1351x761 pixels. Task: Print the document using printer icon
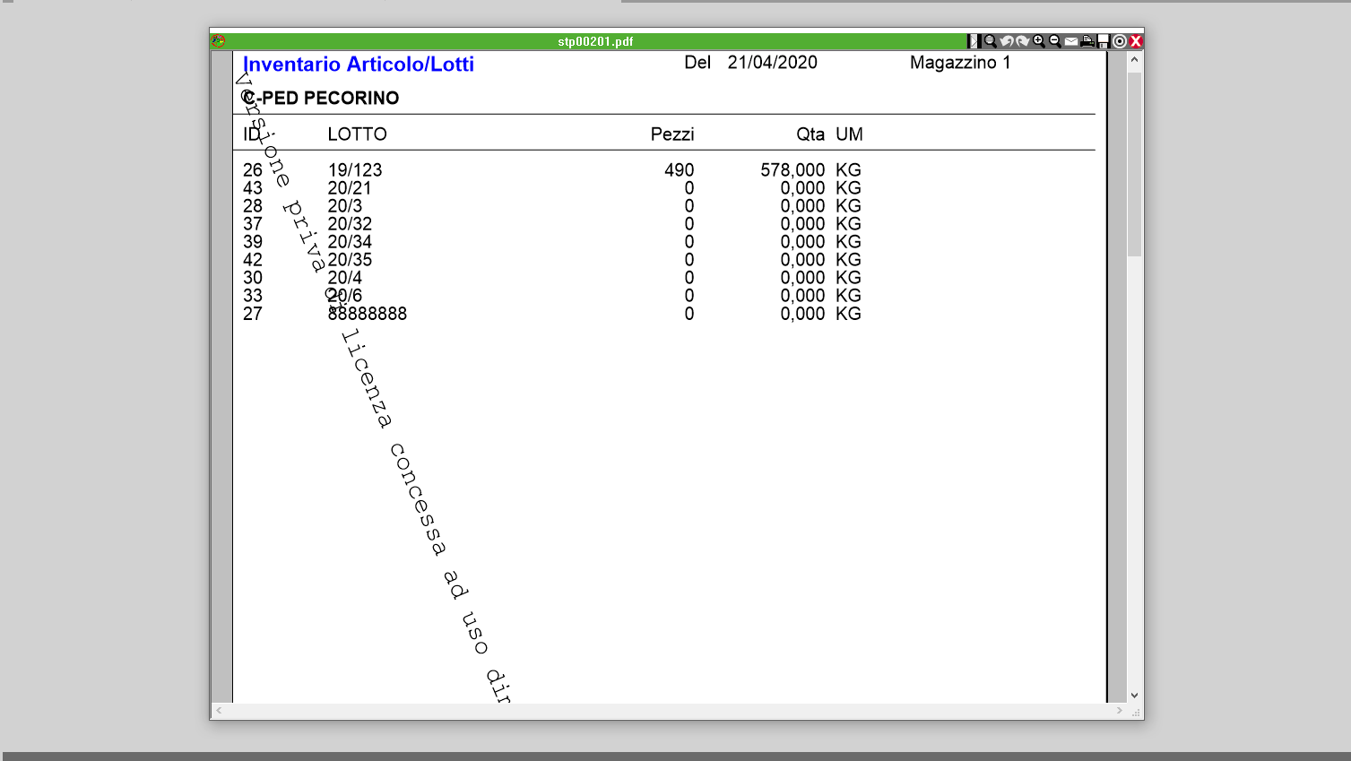(x=1087, y=41)
